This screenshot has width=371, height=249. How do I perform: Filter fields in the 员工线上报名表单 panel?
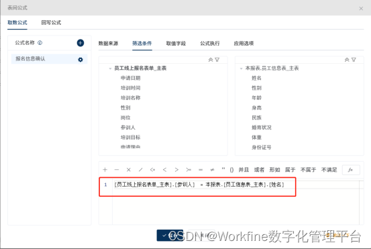click(217, 60)
